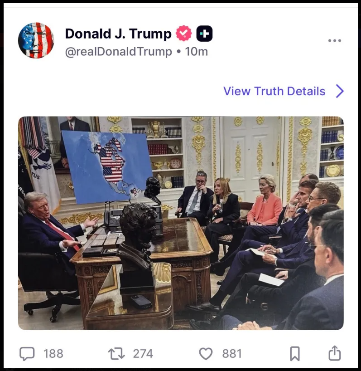Expand details via the purple chevron arrow
361x371 pixels.
(340, 91)
